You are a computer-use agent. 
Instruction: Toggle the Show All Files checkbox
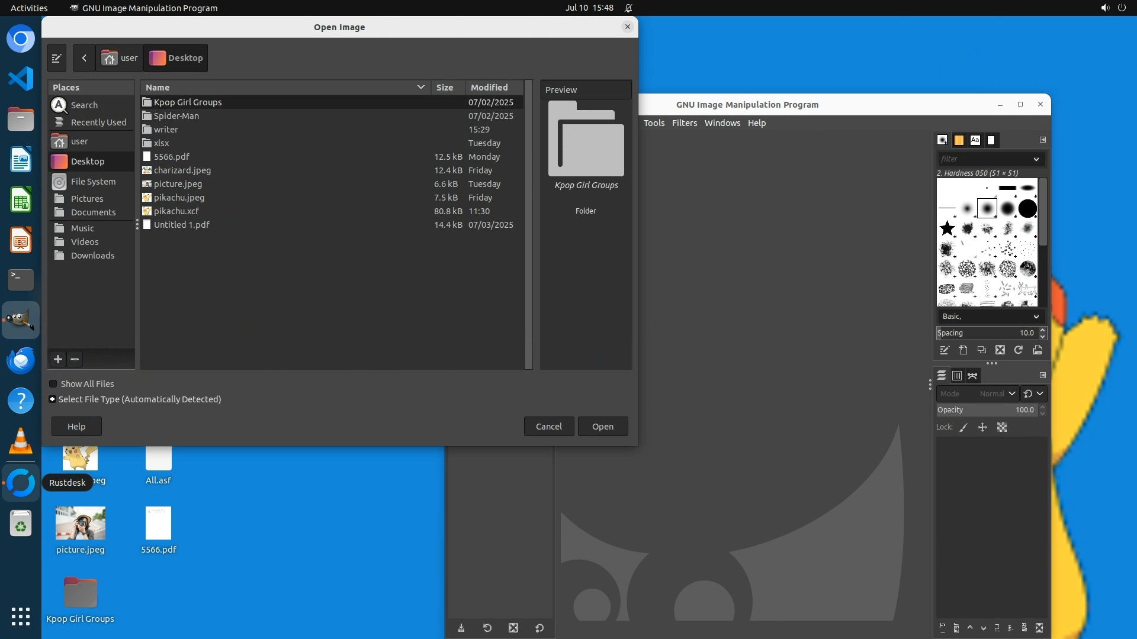coord(53,384)
